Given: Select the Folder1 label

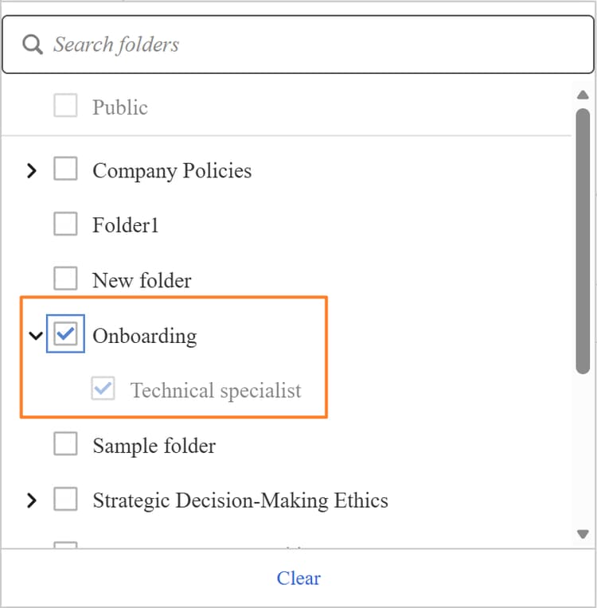Looking at the screenshot, I should (x=126, y=225).
